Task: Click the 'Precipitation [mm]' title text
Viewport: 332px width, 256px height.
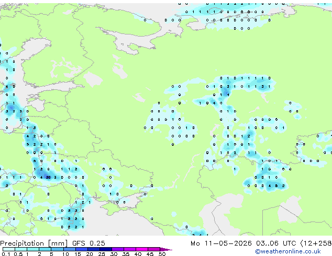Action: click(x=34, y=243)
